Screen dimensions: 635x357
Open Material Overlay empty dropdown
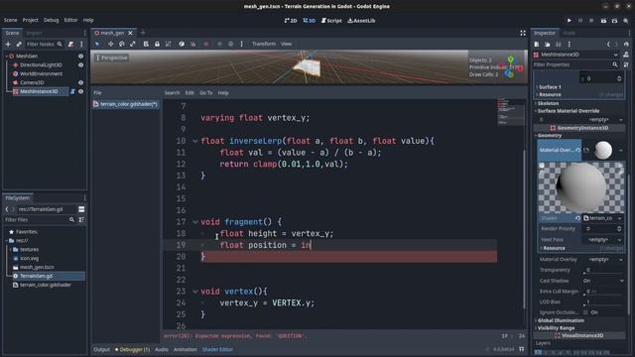coord(603,260)
